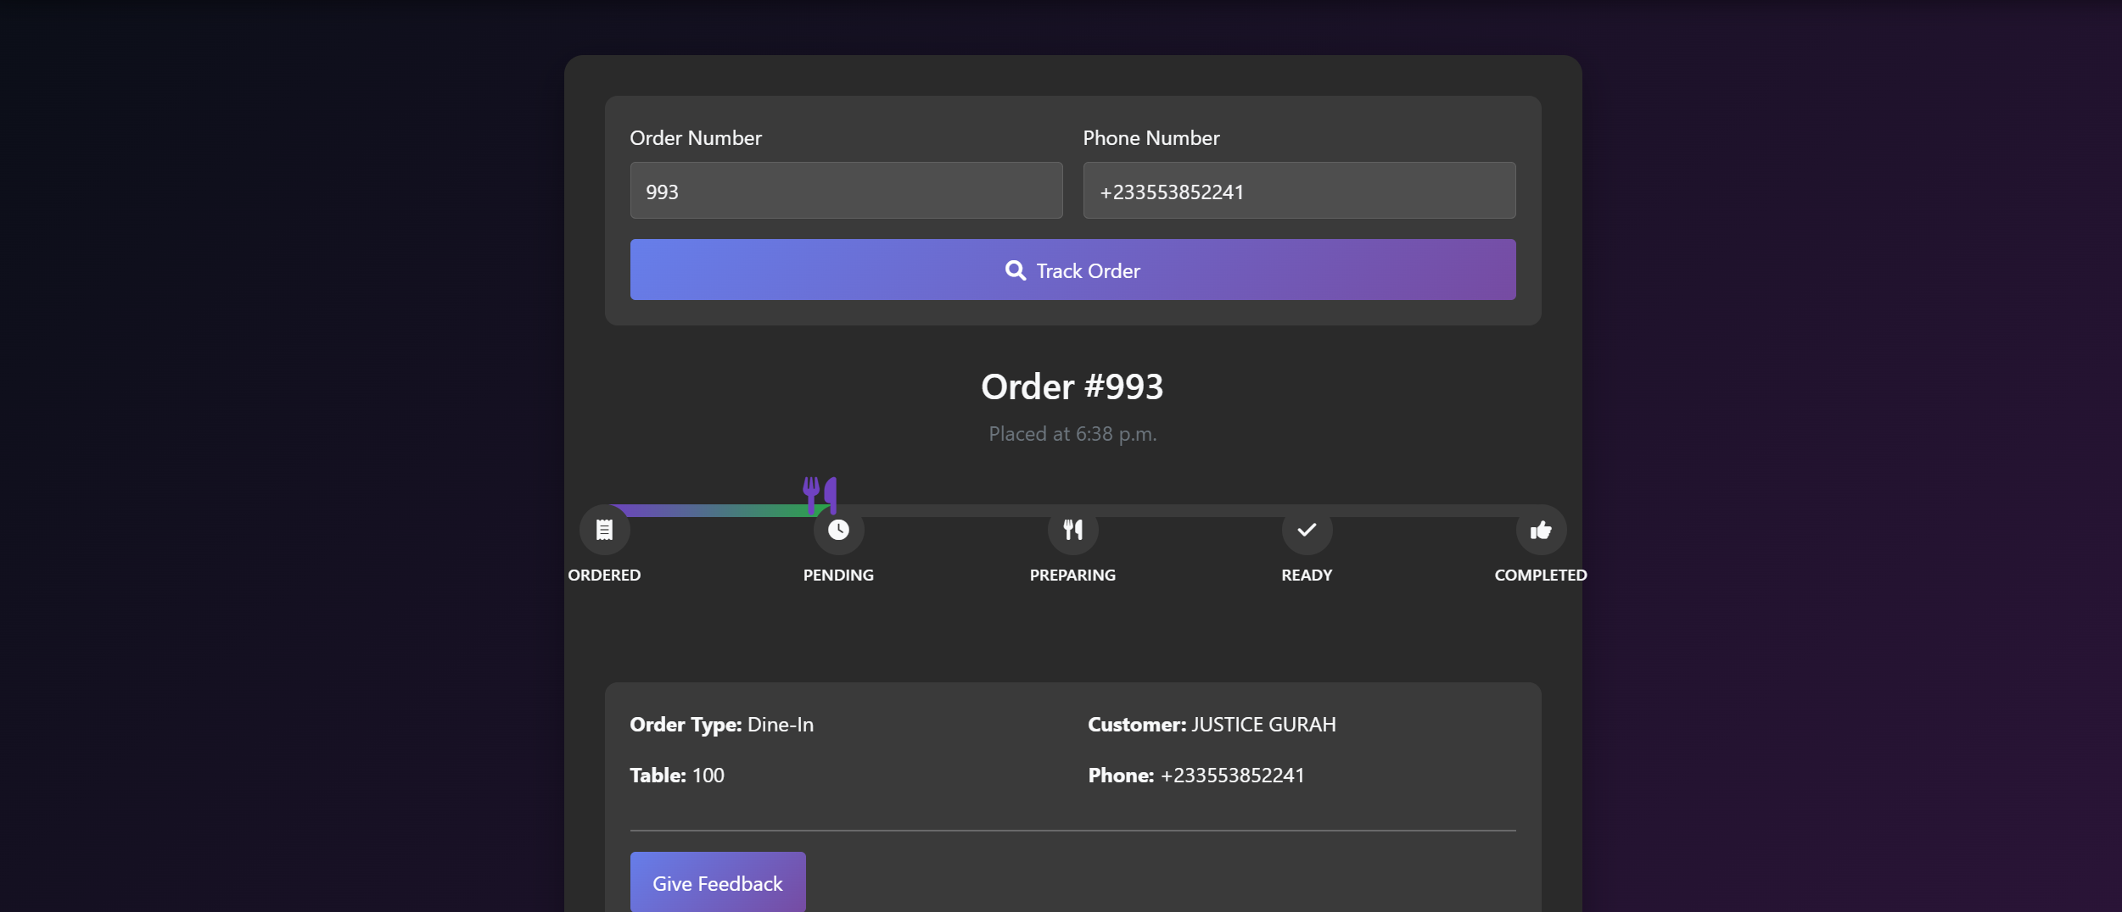Click the magnifier icon inside Track Order
Screen dimensions: 2122x912
(x=1015, y=270)
